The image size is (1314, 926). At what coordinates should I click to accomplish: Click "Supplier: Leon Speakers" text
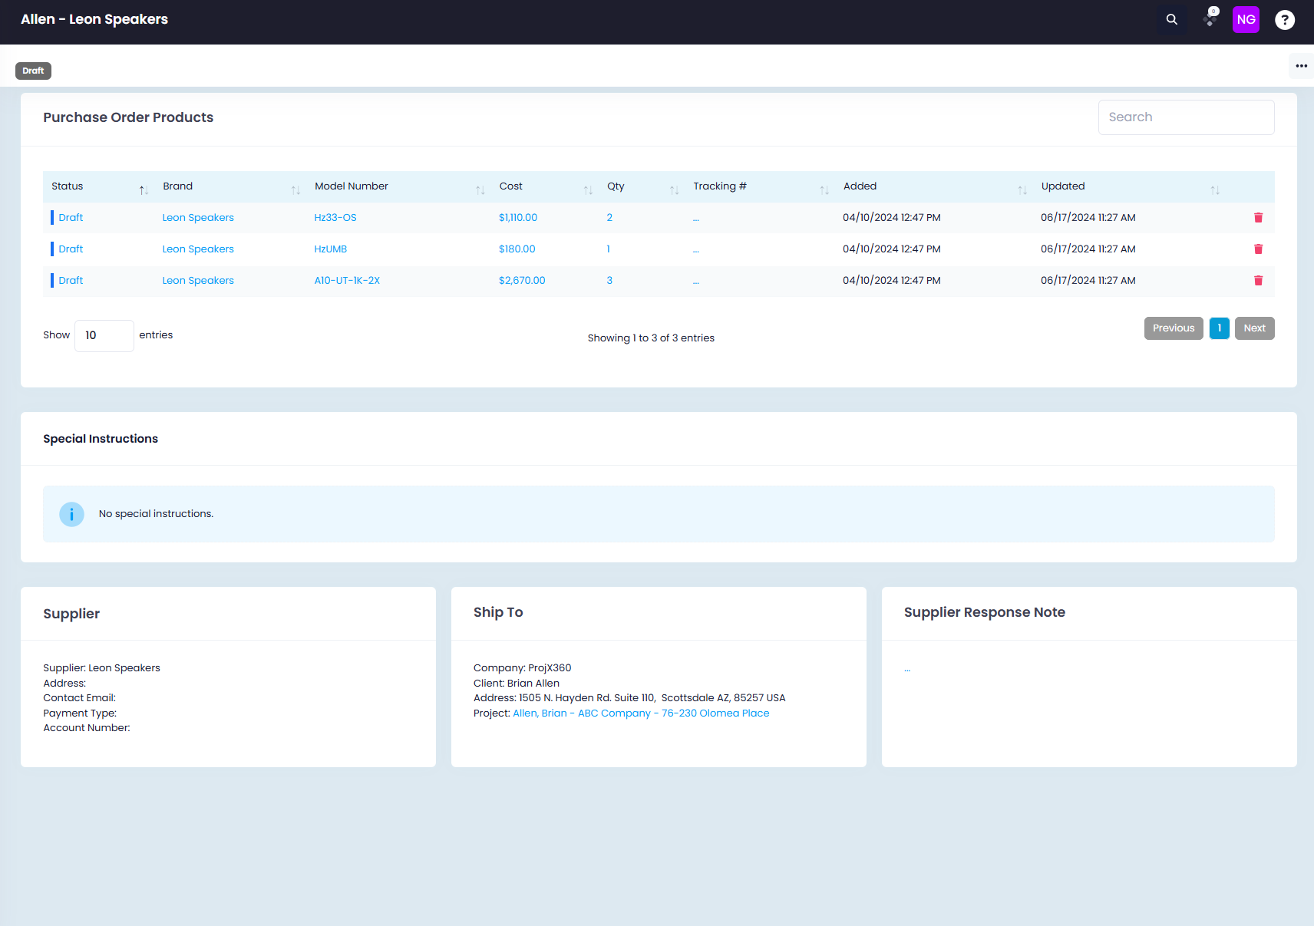pyautogui.click(x=101, y=668)
